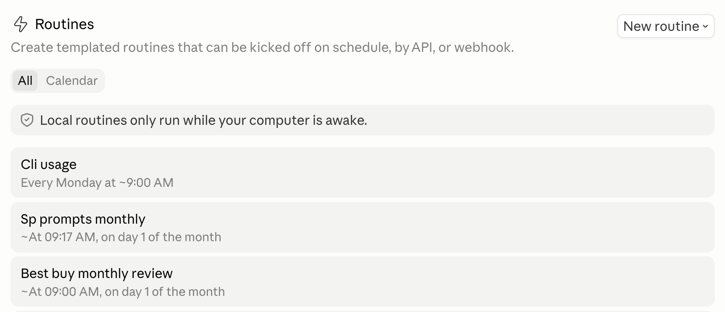
Task: Click the '~At 09:17 AM' schedule text
Action: [58, 237]
